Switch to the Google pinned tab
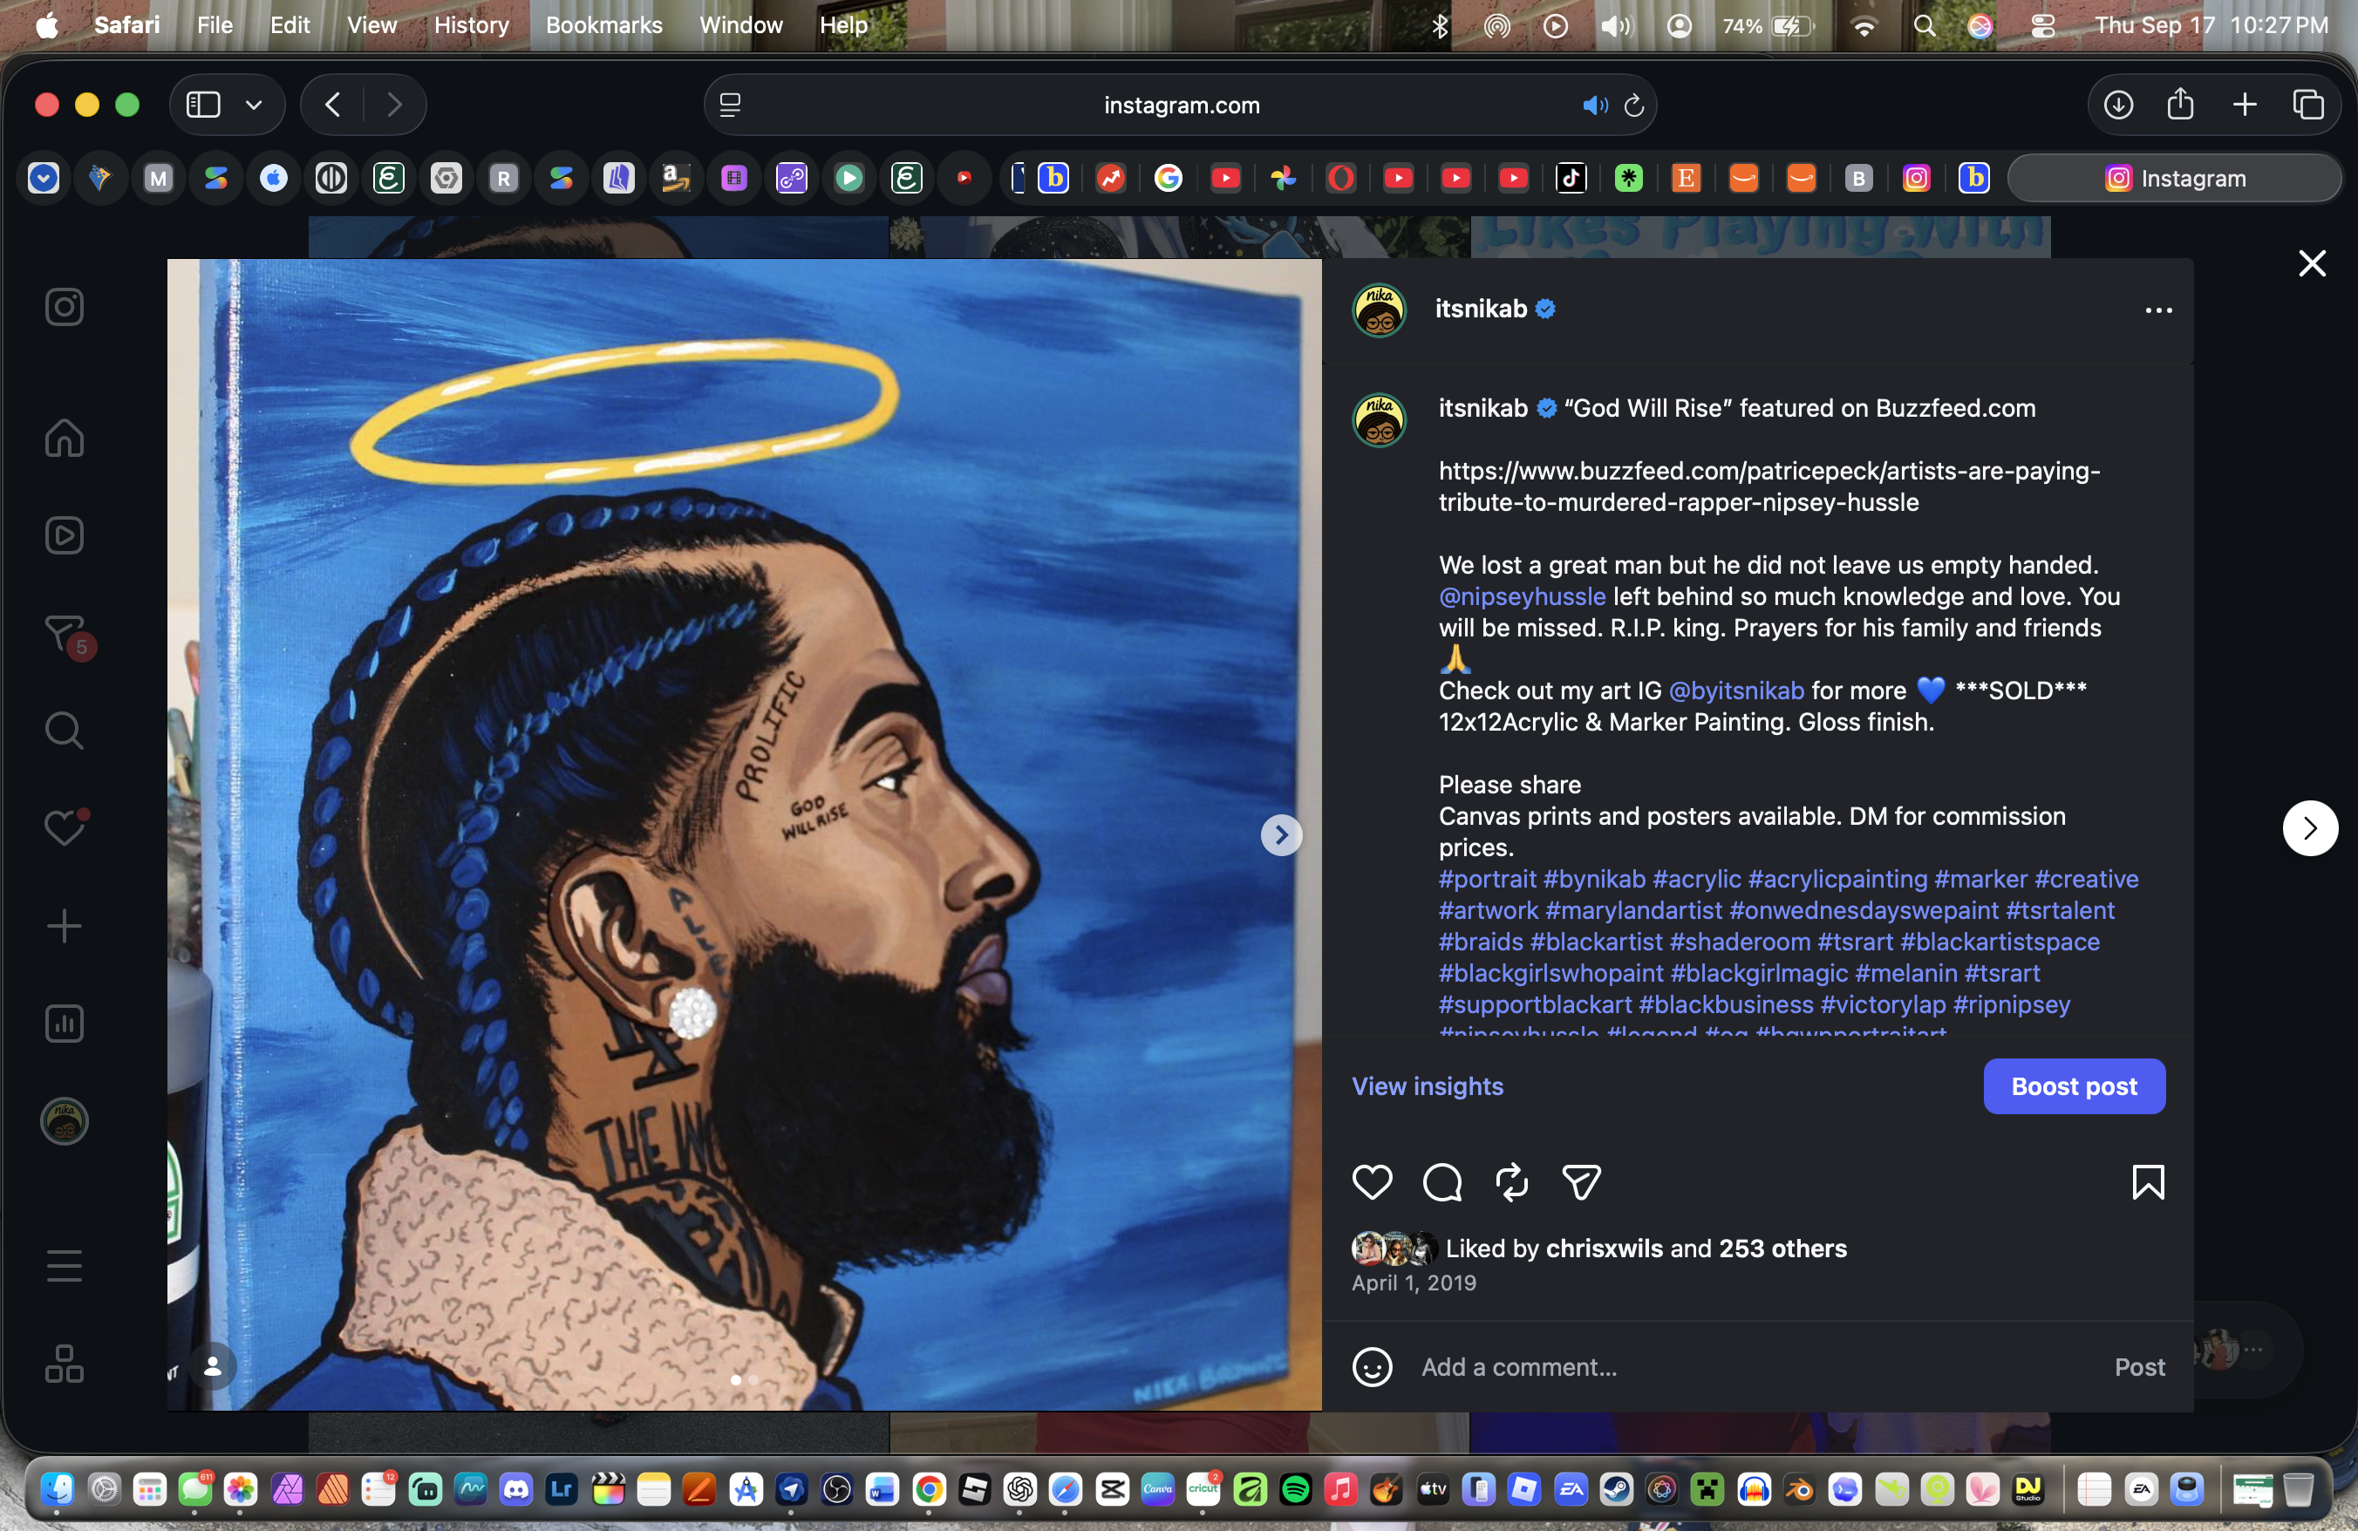2358x1531 pixels. pyautogui.click(x=1169, y=178)
